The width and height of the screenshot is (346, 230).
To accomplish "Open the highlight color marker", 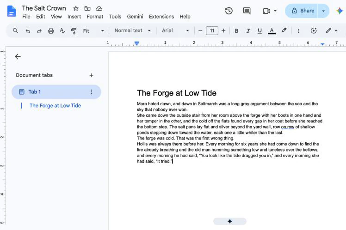I will pos(284,30).
